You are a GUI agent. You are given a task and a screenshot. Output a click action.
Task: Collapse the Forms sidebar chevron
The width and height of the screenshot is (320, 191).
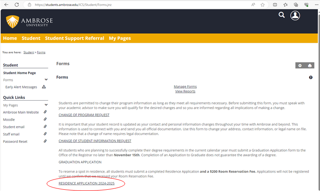46,80
